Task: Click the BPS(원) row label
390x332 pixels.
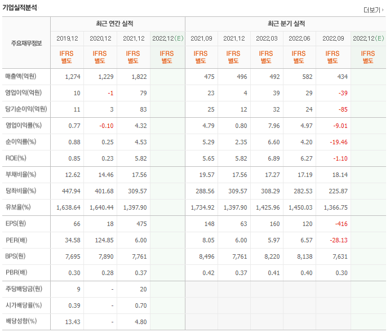Action: click(x=15, y=256)
